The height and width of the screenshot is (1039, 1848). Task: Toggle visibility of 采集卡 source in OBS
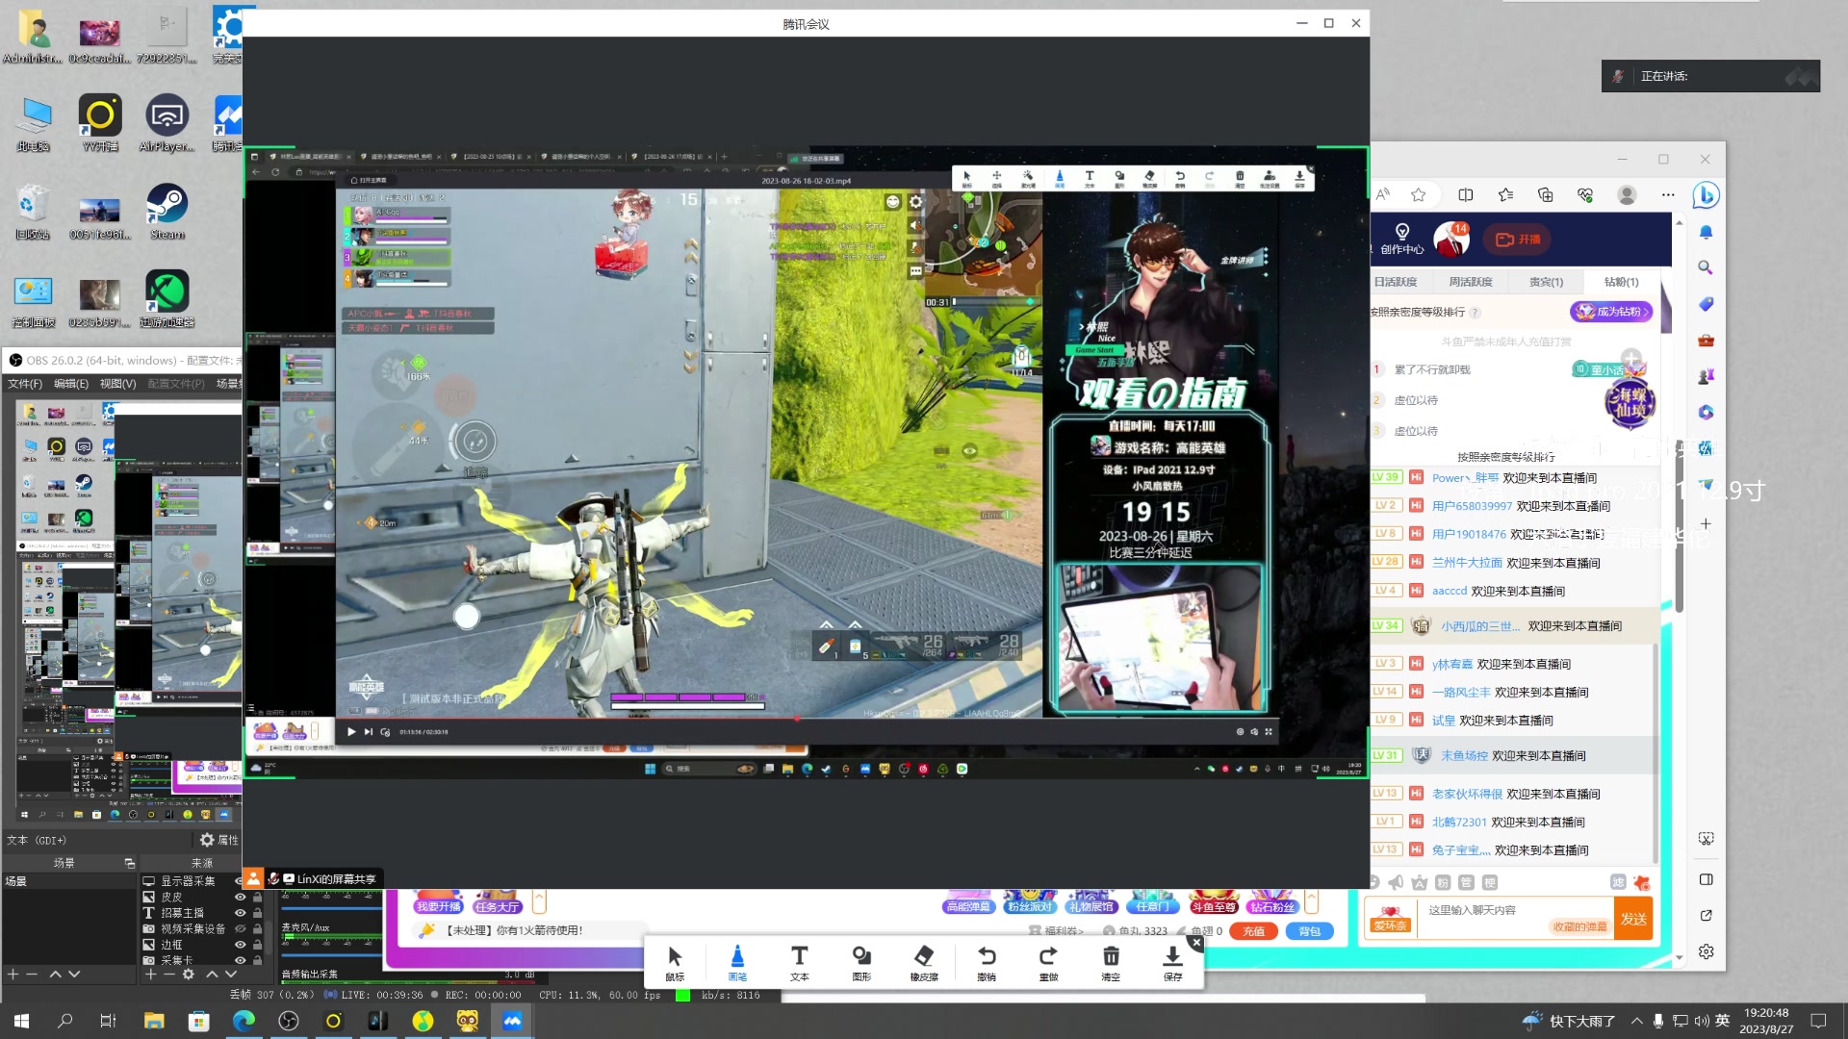coord(240,960)
